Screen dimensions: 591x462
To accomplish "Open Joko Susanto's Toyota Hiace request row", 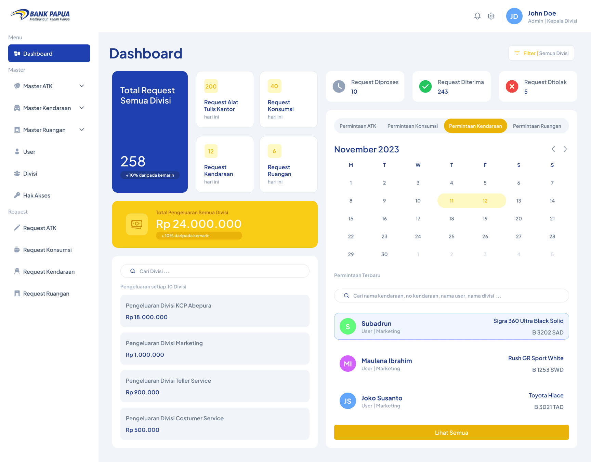I will pyautogui.click(x=451, y=401).
